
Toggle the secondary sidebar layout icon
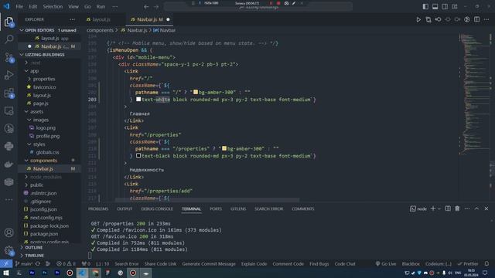[x=445, y=6]
